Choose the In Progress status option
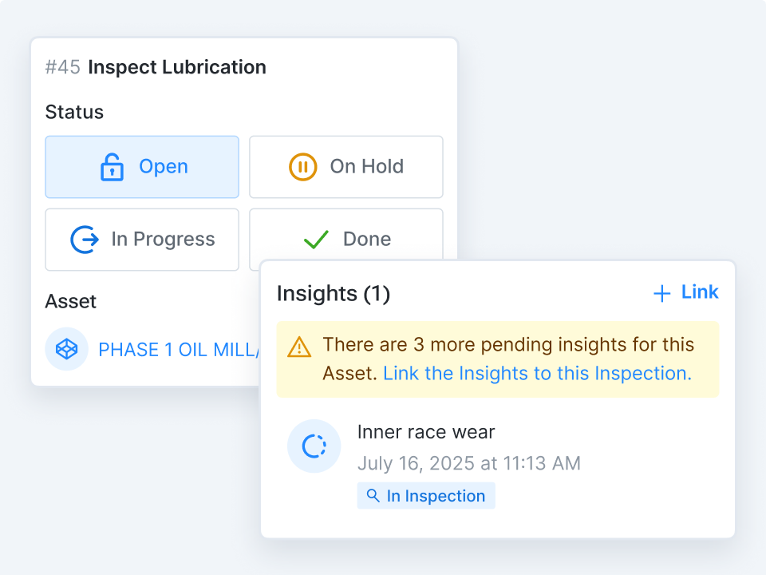The width and height of the screenshot is (766, 575). (x=142, y=240)
